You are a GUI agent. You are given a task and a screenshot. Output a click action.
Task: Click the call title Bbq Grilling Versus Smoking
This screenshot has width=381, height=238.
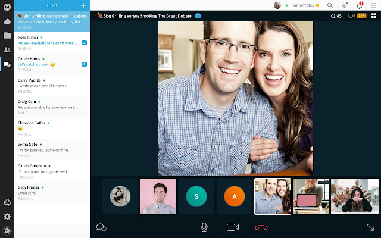tap(147, 16)
